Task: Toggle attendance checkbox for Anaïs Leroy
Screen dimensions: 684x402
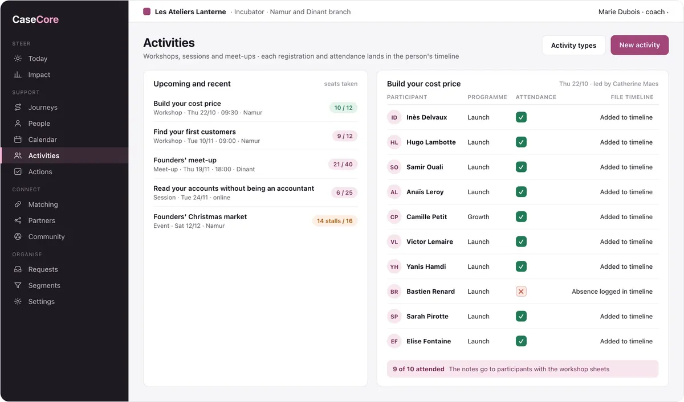Action: [521, 192]
